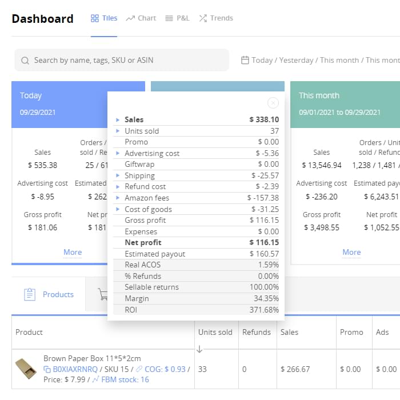Click the ROI 371.68% value

264,310
